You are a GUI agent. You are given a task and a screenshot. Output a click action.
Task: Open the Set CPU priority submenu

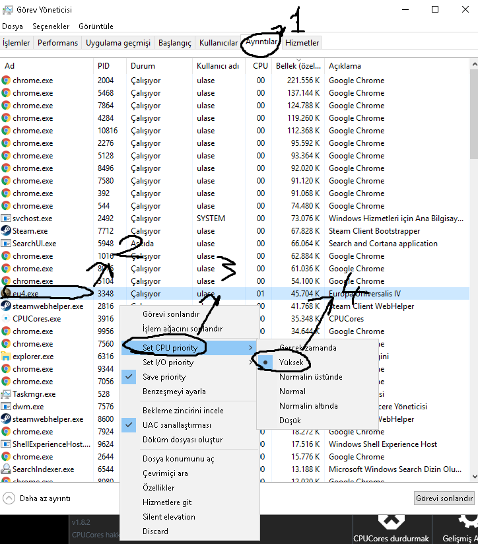(x=189, y=348)
